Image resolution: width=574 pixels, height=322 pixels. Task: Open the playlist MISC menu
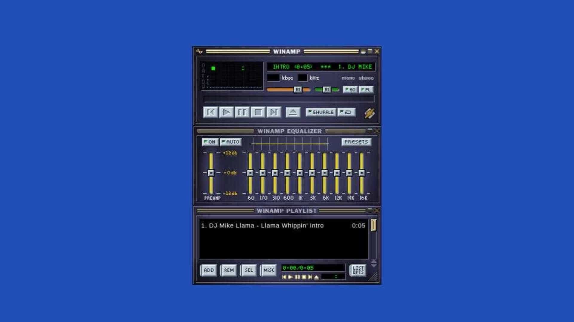(x=269, y=270)
